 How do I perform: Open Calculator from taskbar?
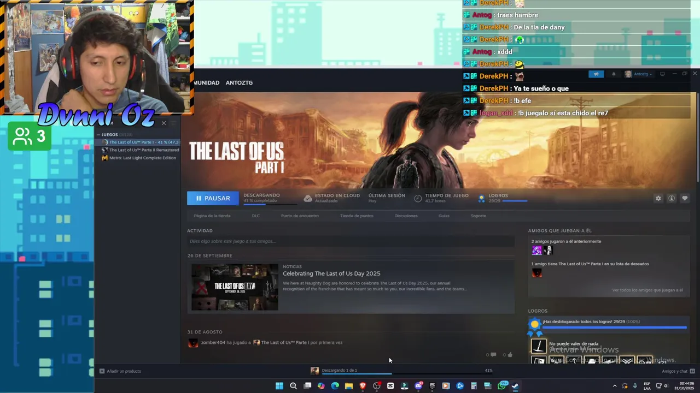tap(474, 386)
